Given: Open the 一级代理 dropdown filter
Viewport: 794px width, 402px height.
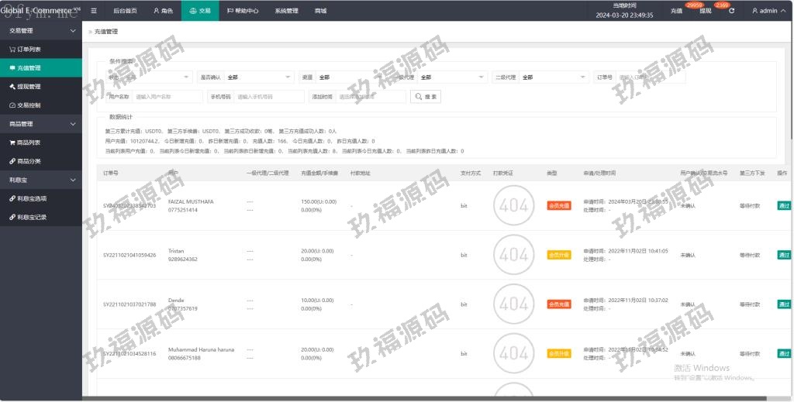Looking at the screenshot, I should (453, 77).
